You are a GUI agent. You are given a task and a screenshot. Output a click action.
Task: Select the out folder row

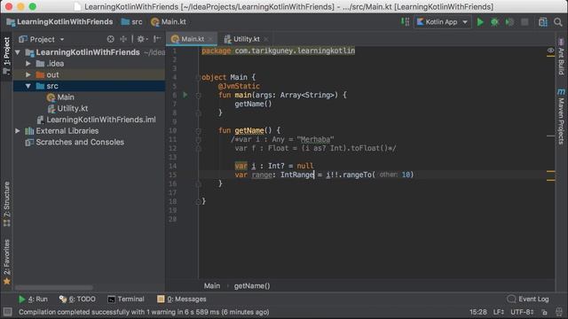tap(90, 74)
